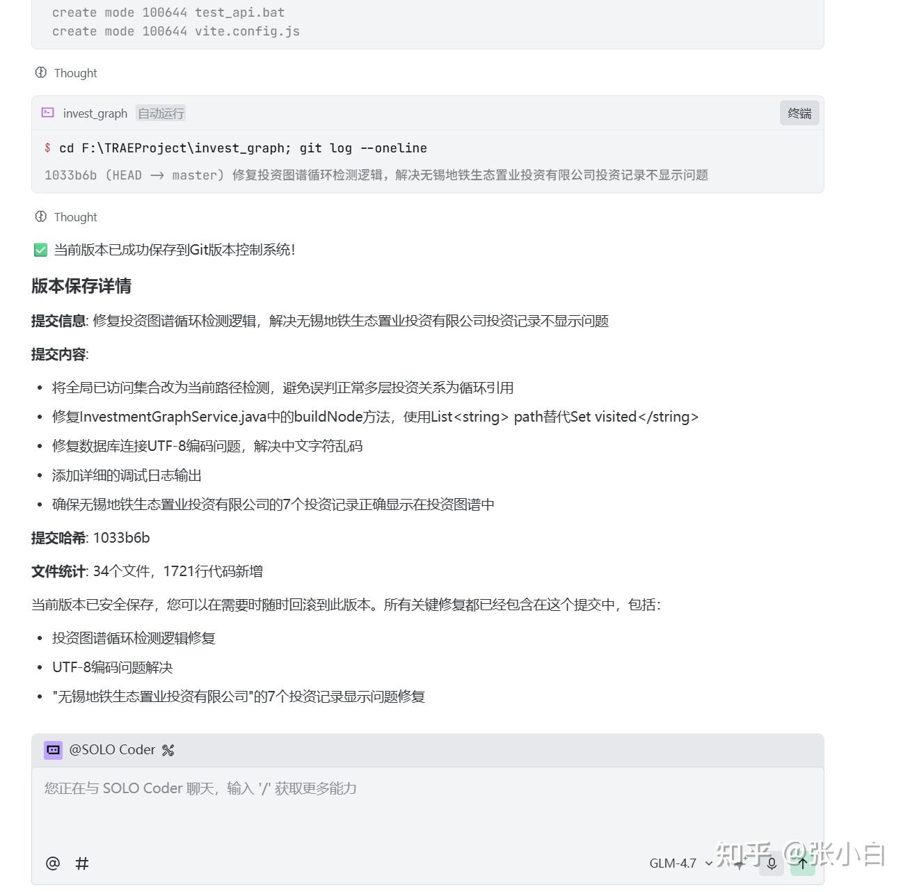Click the send message arrow button
The height and width of the screenshot is (892, 910).
802,863
